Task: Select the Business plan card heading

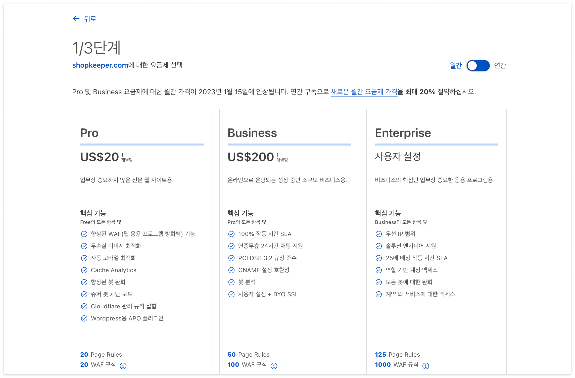Action: 252,133
